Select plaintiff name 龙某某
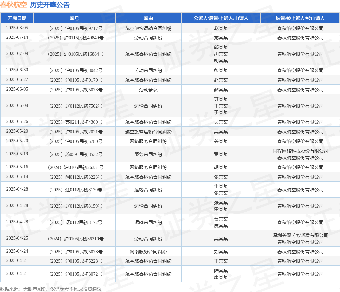This screenshot has height=292, width=340. (221, 38)
